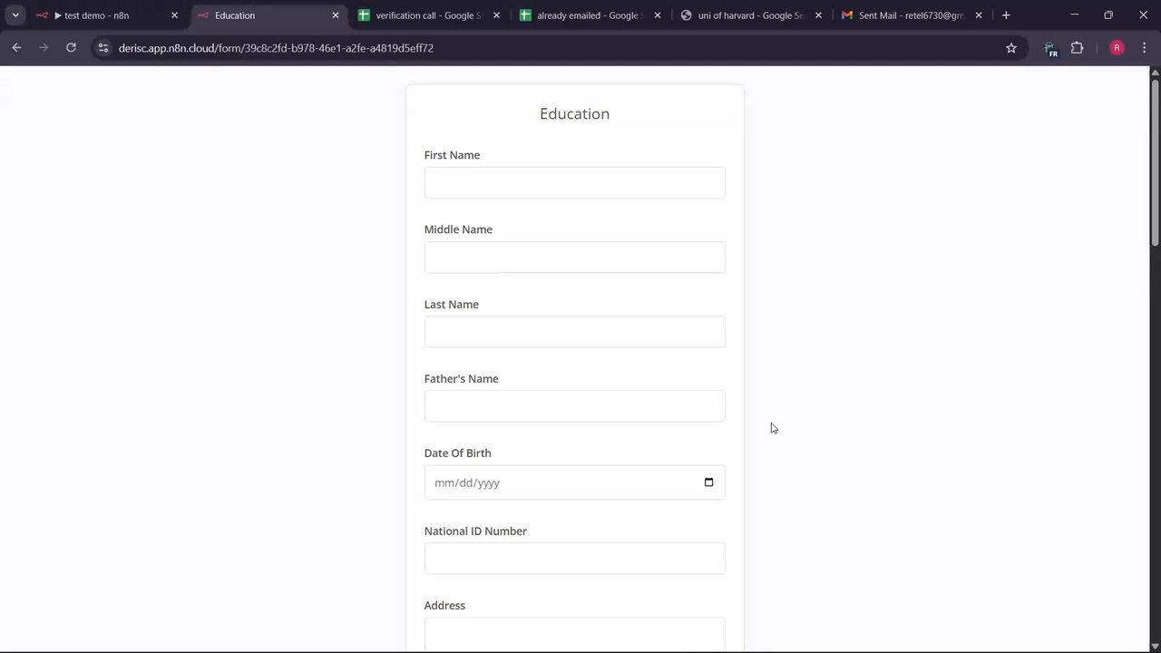
Task: Open the FR extension icon
Action: tap(1050, 49)
